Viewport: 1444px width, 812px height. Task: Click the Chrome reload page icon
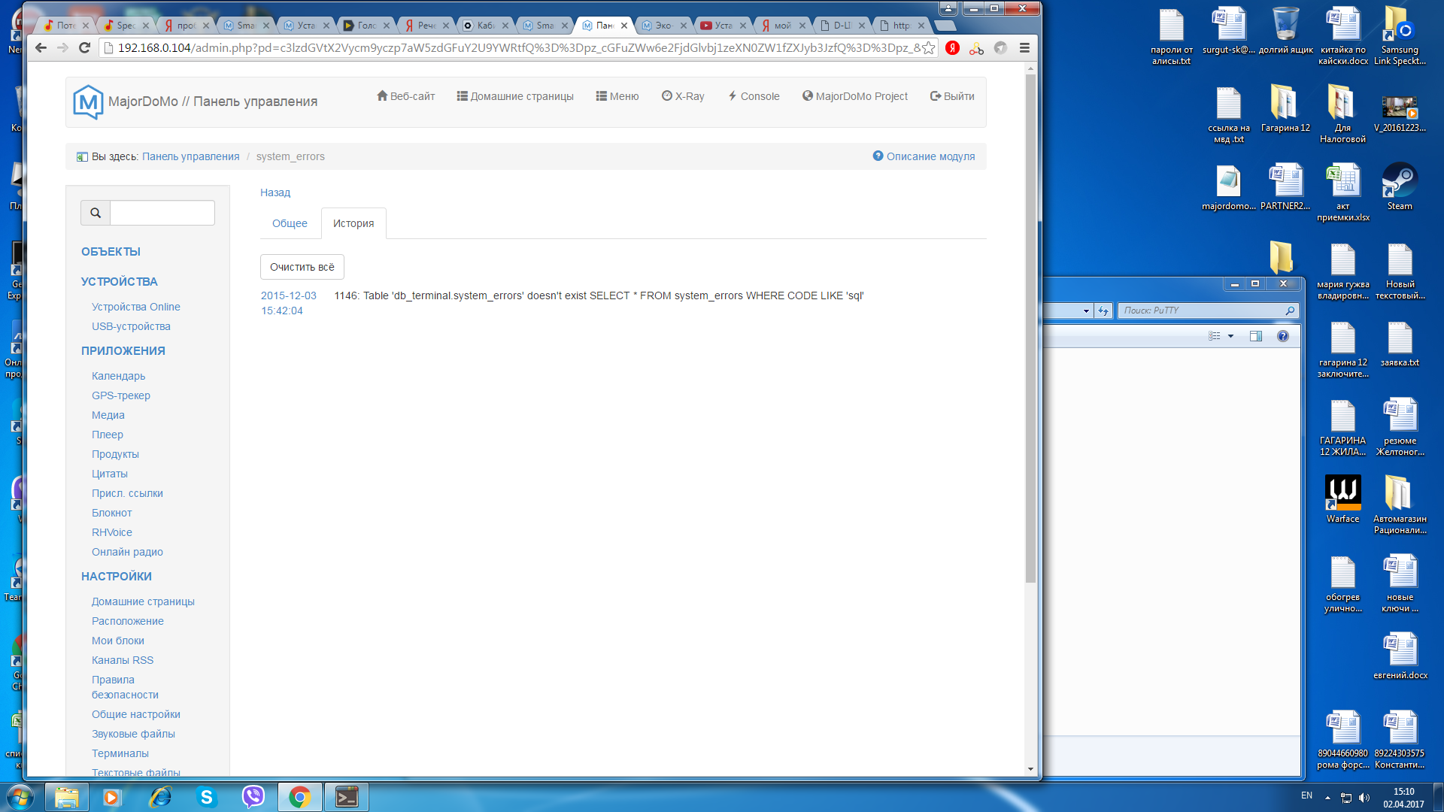click(84, 48)
